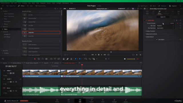Toggle the Loop playback icon
183x103 pixels.
[108, 55]
